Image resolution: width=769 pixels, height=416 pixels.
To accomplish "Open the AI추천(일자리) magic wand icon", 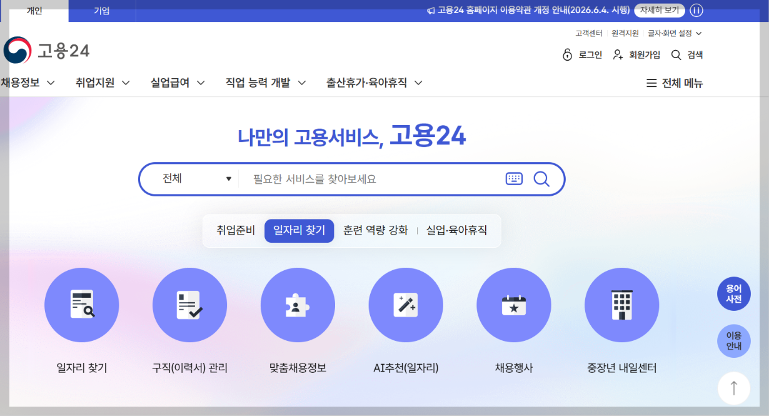I will (x=406, y=305).
